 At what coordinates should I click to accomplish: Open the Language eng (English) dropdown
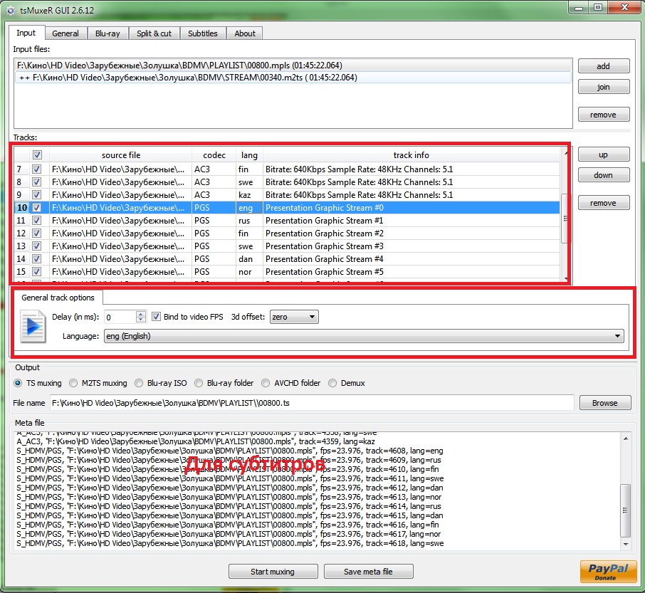coord(364,336)
